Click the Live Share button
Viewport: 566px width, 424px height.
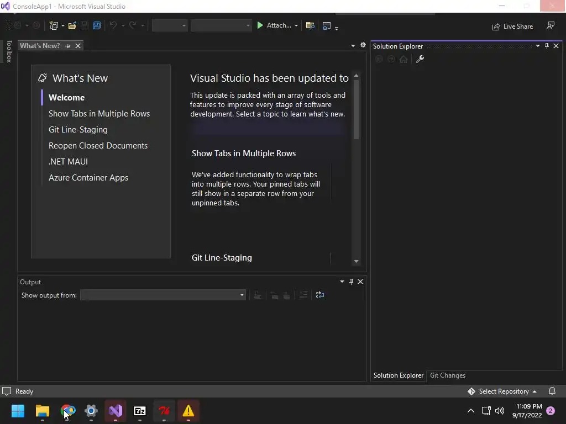click(x=512, y=26)
